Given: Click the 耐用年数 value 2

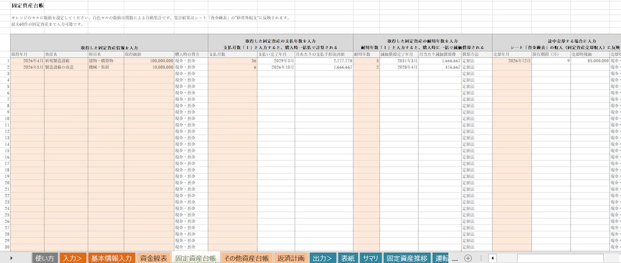Looking at the screenshot, I should tap(366, 67).
